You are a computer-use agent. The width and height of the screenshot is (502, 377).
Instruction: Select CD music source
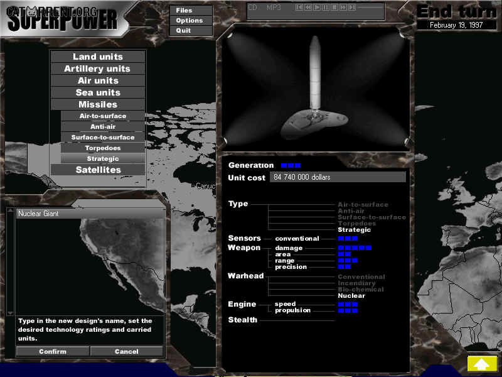coord(253,8)
